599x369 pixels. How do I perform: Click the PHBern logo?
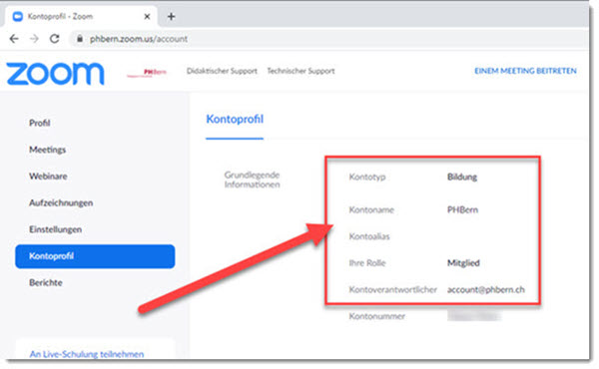pyautogui.click(x=147, y=73)
